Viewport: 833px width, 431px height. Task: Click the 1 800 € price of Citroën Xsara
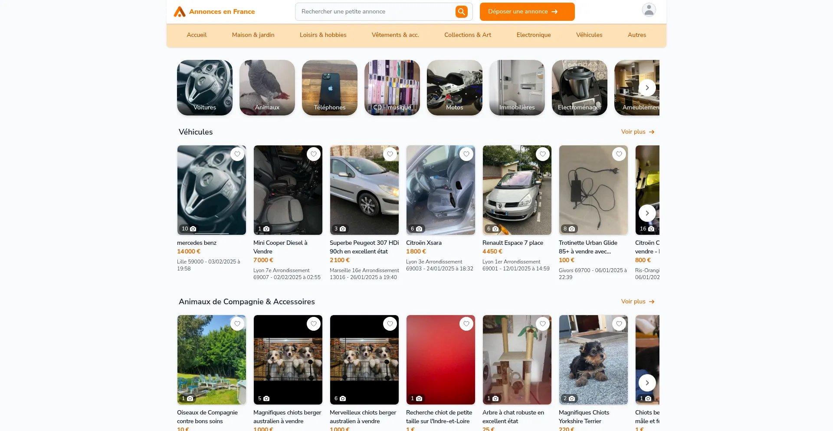tap(416, 252)
